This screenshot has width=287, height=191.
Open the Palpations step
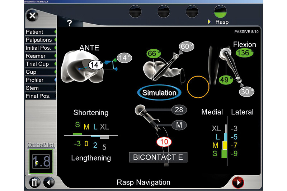(41, 40)
